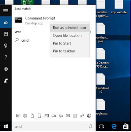
Task: Select the google ads desktop file
Action: click(102, 107)
